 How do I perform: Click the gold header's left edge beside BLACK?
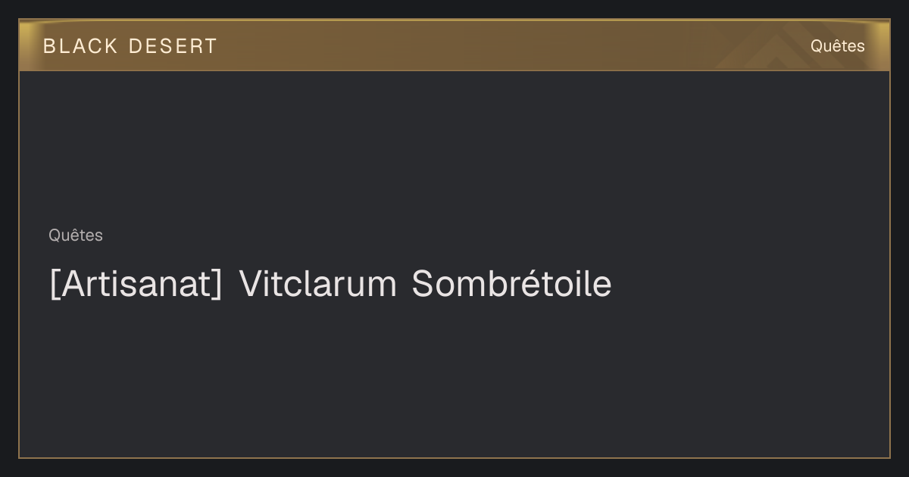[x=30, y=45]
